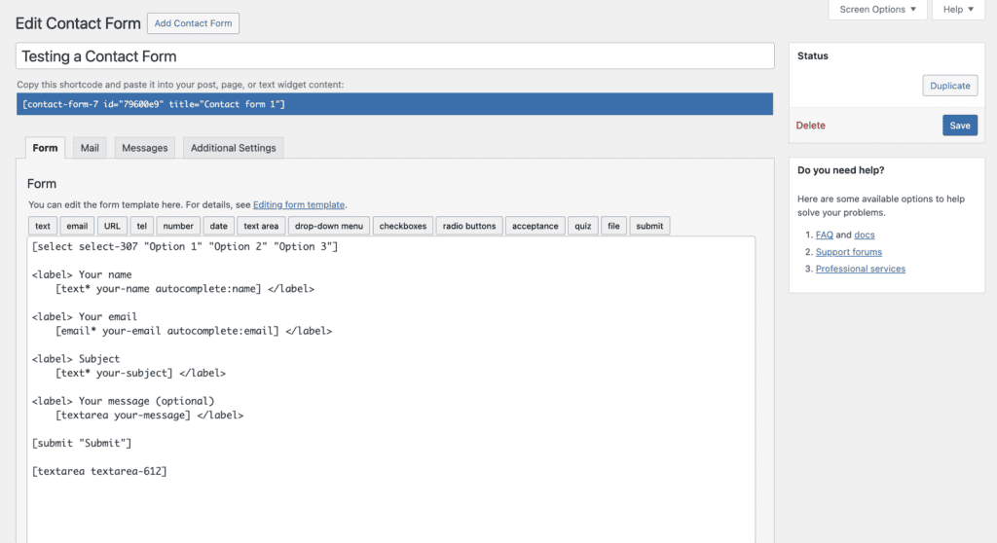
Task: Visit the Support forums link
Action: click(x=849, y=252)
